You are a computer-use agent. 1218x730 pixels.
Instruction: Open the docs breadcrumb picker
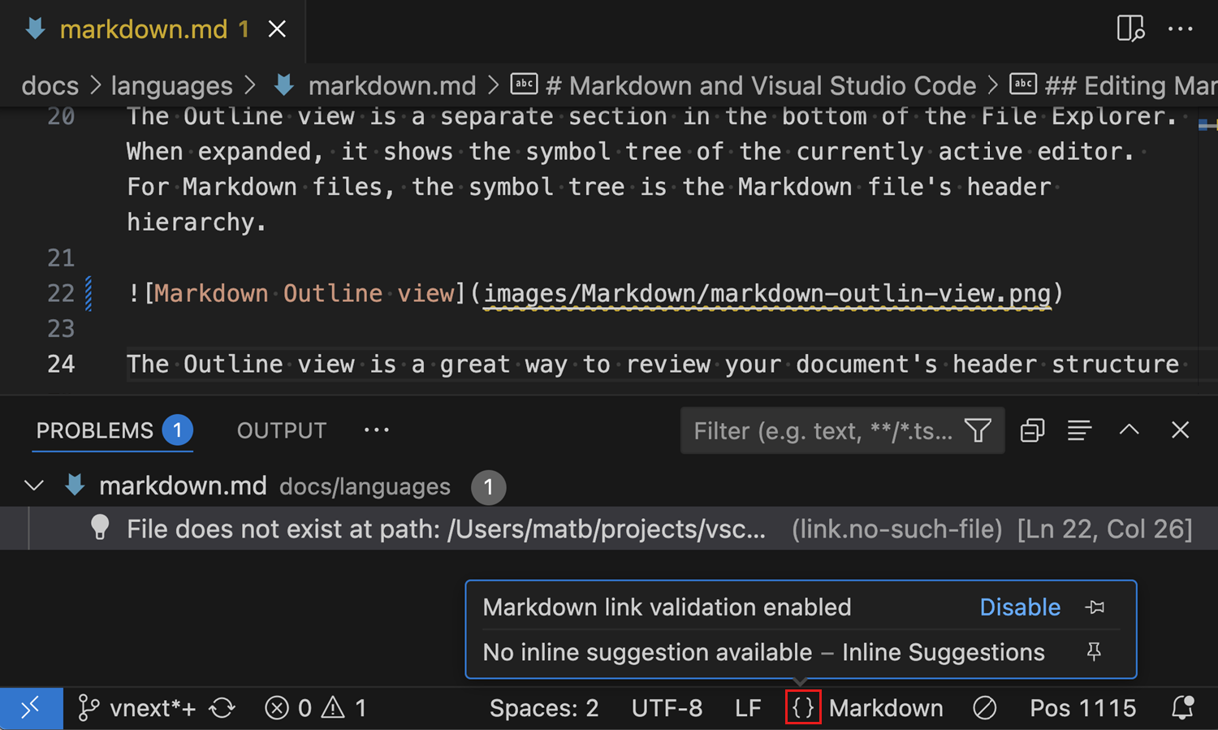(50, 84)
